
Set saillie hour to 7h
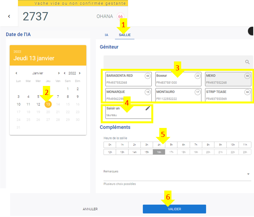pos(196,145)
